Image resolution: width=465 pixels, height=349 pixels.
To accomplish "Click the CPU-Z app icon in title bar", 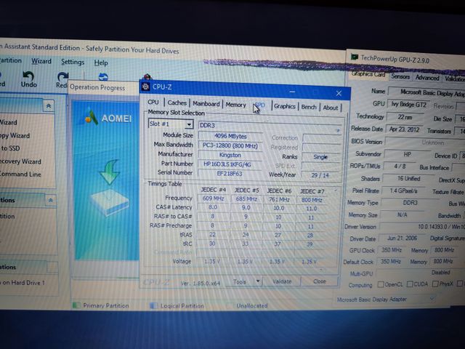I will [x=145, y=87].
